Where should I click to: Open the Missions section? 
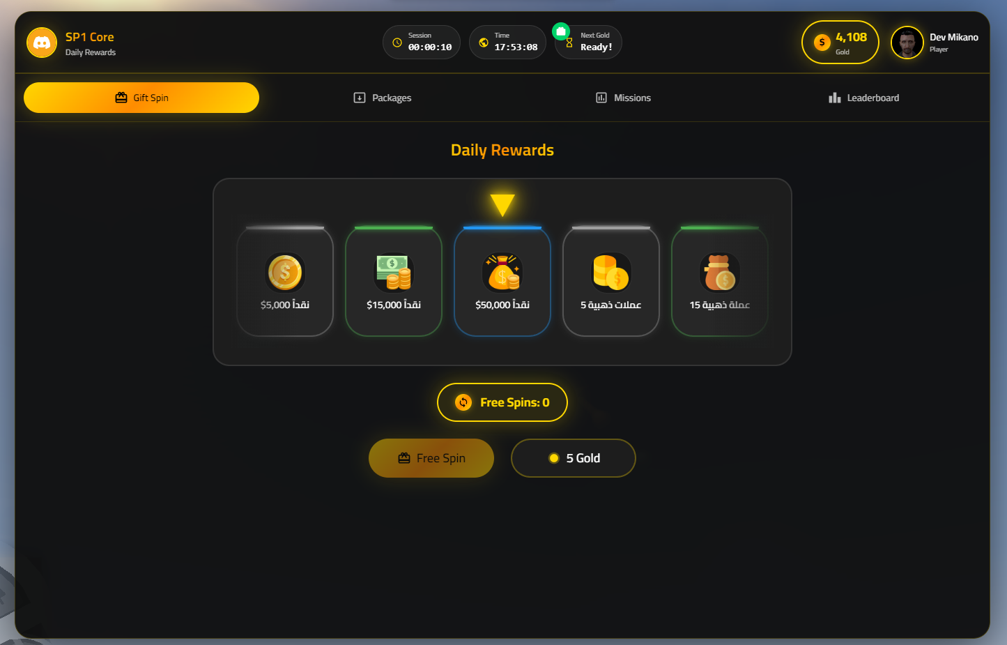click(x=622, y=98)
